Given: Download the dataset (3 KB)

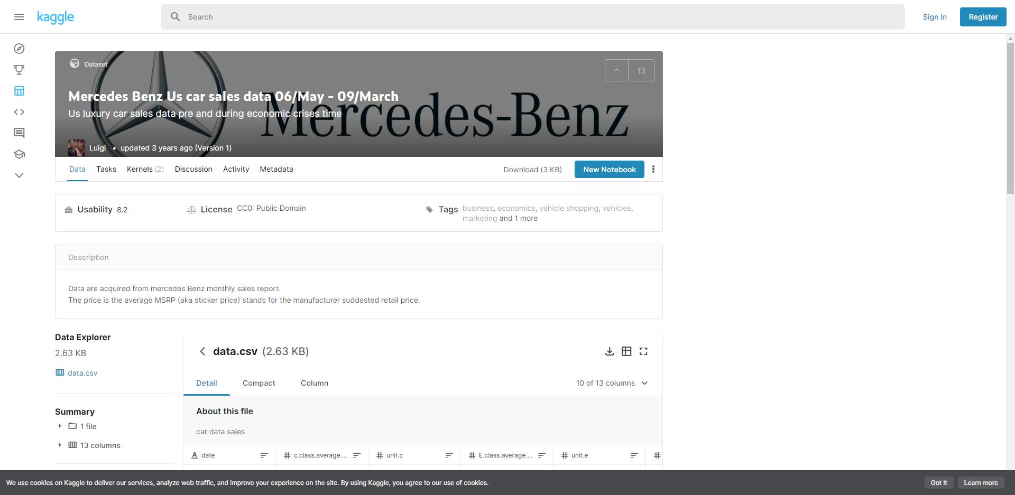Looking at the screenshot, I should [532, 170].
